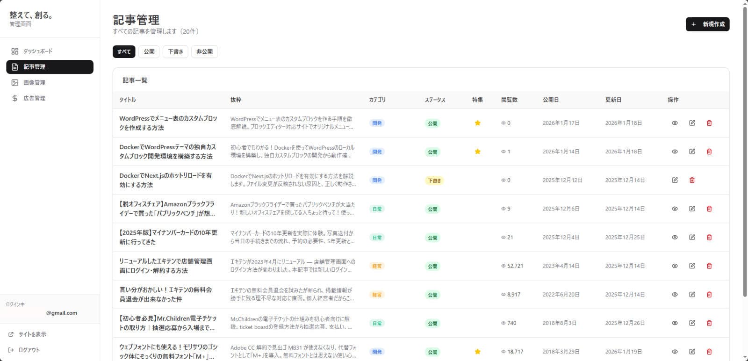View the エキテンの無料会員退会 article via eye icon
Viewport: 748px width, 361px height.
click(675, 295)
